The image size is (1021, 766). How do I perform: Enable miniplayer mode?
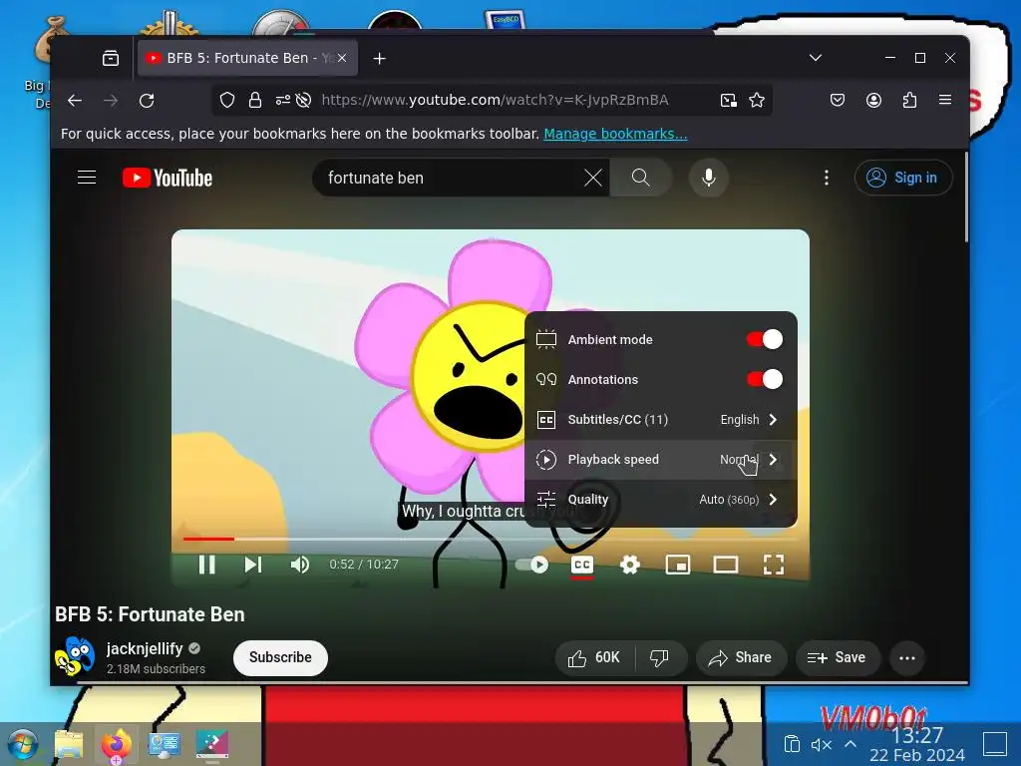[x=677, y=565]
